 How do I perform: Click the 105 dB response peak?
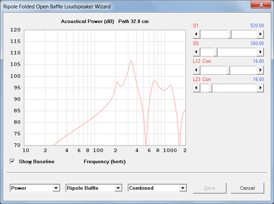point(131,61)
